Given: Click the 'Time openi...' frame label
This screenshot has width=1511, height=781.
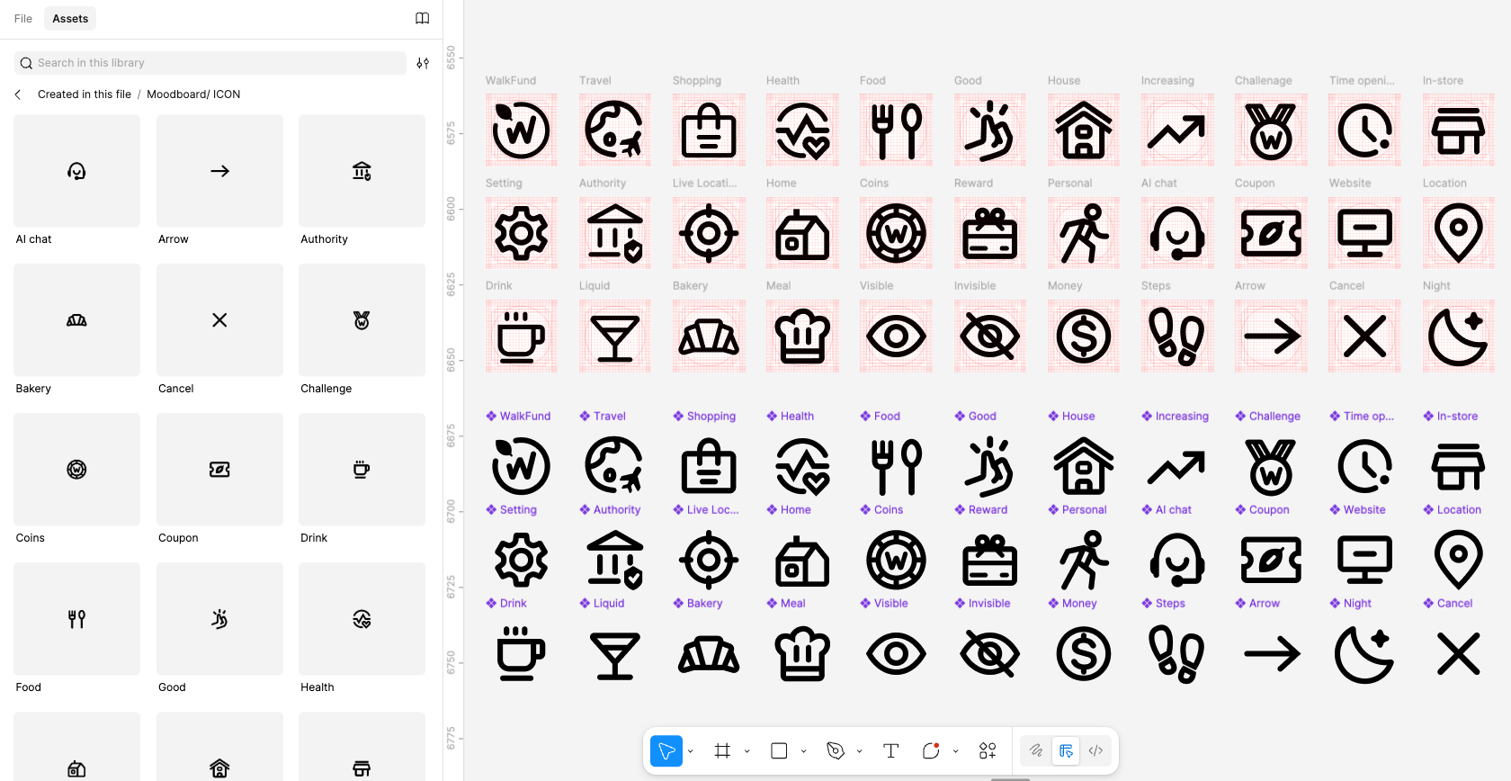Looking at the screenshot, I should click(1362, 81).
